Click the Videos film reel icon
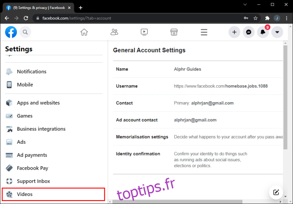This screenshot has height=204, width=293. pos(9,194)
